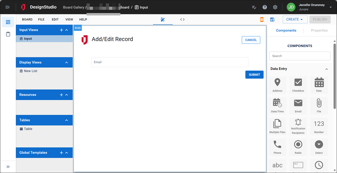Collapse the Global Templates section
This screenshot has width=337, height=173.
(x=67, y=153)
